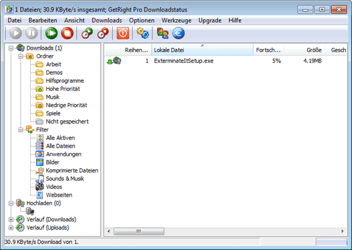Viewport: 352px width, 250px height.
Task: Click the Hohe Priorität folder icon
Action: click(x=40, y=89)
